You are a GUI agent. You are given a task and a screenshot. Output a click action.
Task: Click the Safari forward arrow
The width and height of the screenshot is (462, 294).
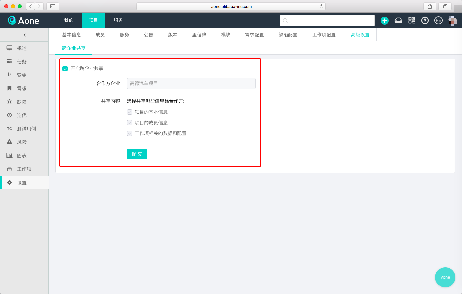click(39, 6)
